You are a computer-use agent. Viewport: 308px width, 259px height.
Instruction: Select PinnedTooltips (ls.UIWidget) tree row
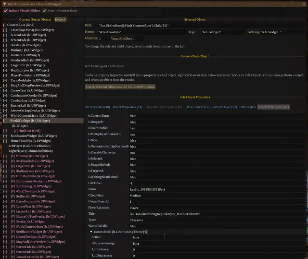(x=31, y=141)
